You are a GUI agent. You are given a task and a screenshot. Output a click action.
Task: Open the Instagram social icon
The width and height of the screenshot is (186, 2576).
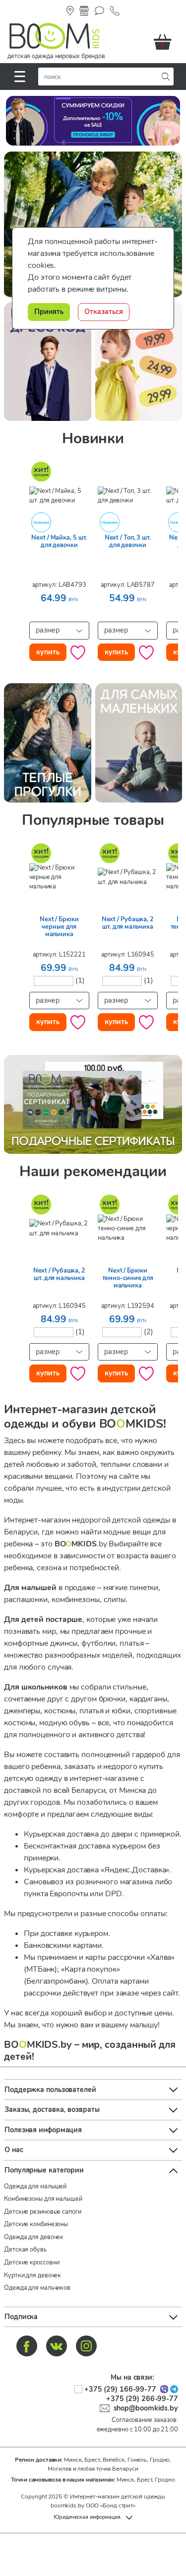[87, 2345]
